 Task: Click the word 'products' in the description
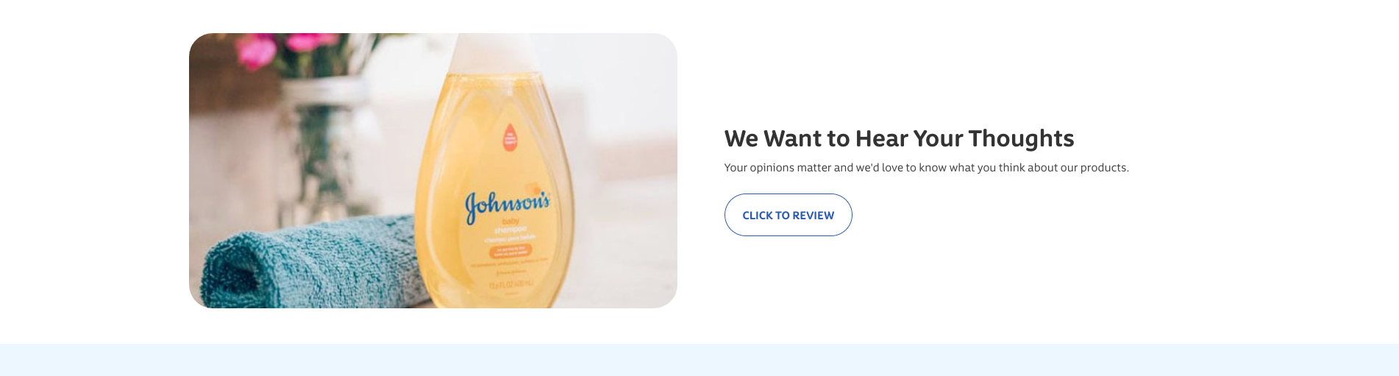pyautogui.click(x=1103, y=168)
